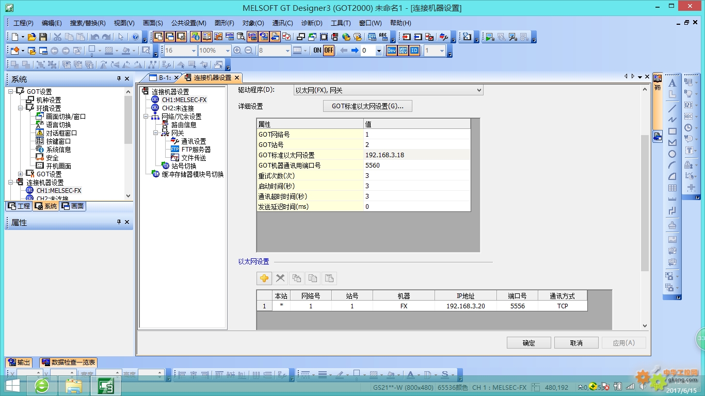Select the straight Line drawing tool
The image size is (705, 396).
pyautogui.click(x=672, y=109)
